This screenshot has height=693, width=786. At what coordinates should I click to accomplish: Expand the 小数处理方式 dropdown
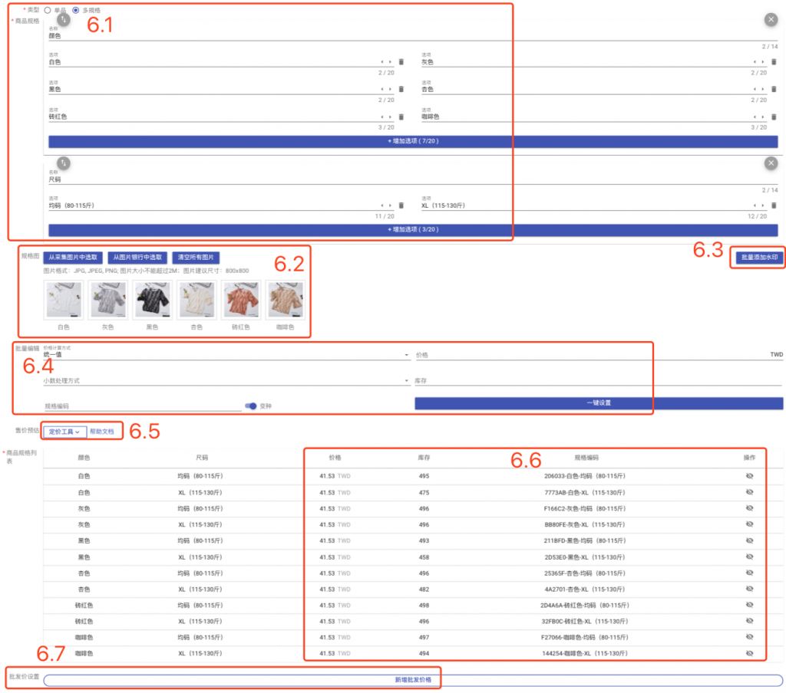click(226, 381)
